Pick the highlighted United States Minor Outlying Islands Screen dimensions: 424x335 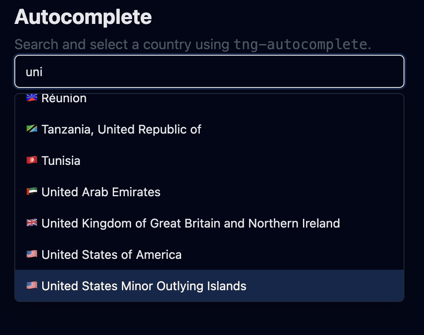[x=144, y=286]
